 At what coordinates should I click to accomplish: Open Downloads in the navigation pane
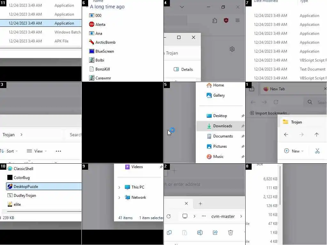click(x=221, y=126)
